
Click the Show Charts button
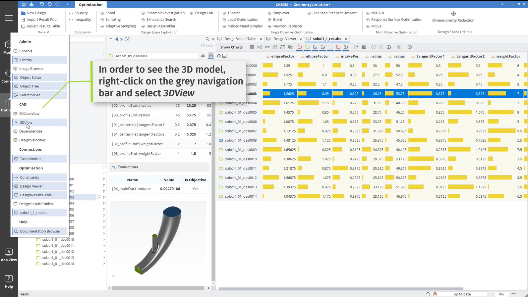click(x=231, y=47)
